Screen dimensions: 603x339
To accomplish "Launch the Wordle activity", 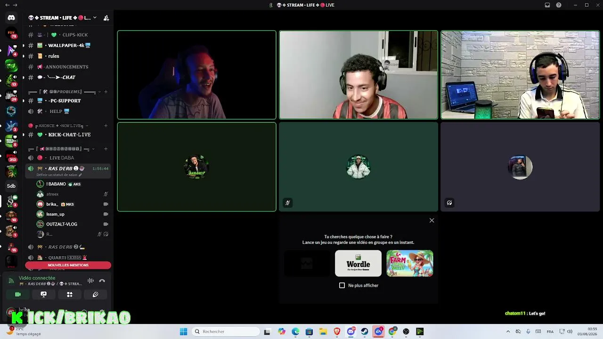I will pyautogui.click(x=358, y=263).
